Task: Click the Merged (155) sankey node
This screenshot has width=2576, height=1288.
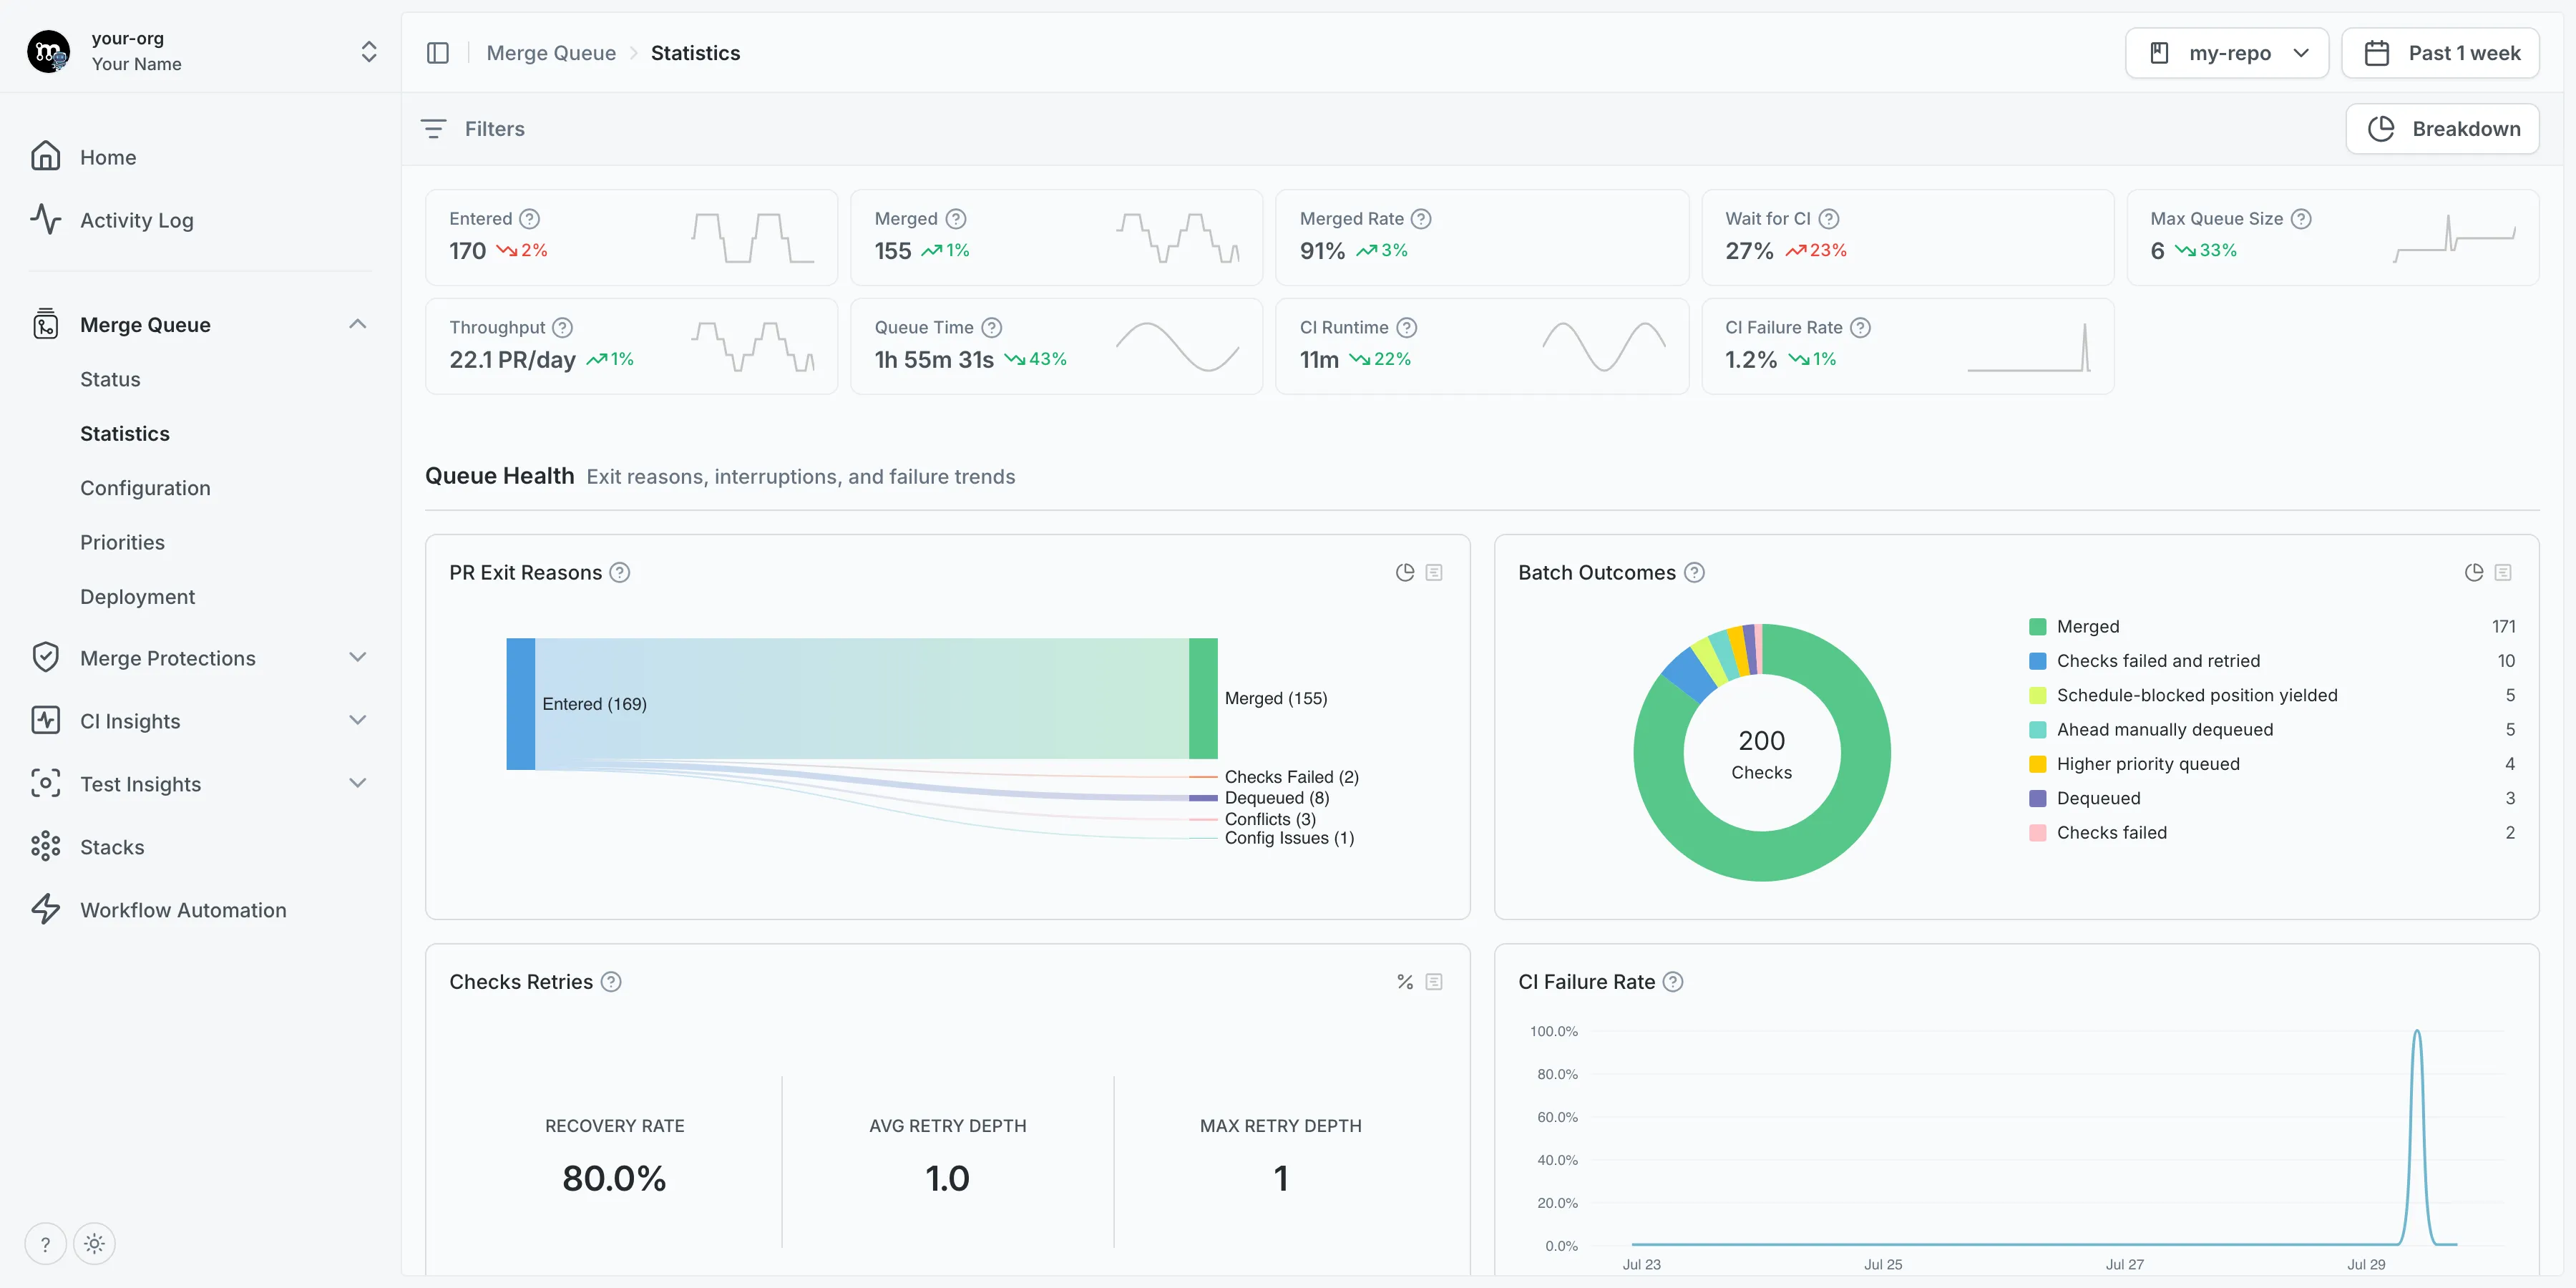Action: 1203,699
